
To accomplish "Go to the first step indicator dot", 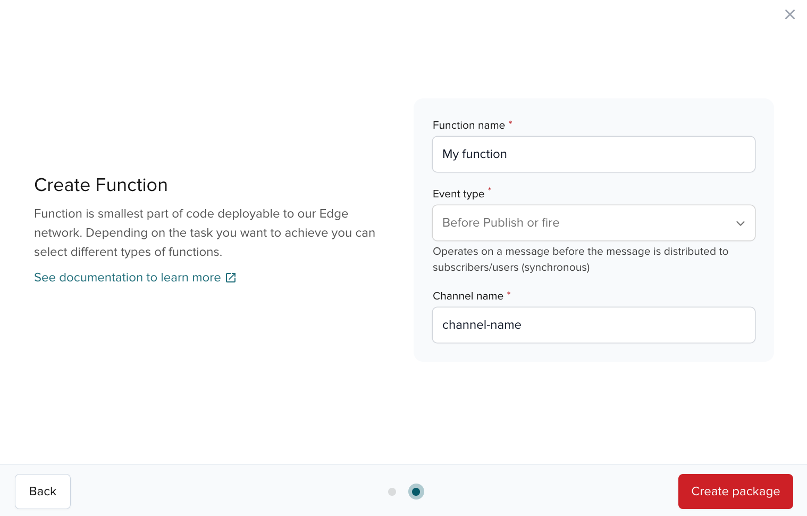I will pos(392,492).
